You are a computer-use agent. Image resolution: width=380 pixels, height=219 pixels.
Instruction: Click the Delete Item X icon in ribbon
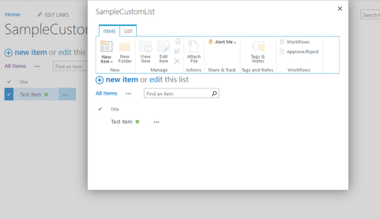click(x=177, y=61)
